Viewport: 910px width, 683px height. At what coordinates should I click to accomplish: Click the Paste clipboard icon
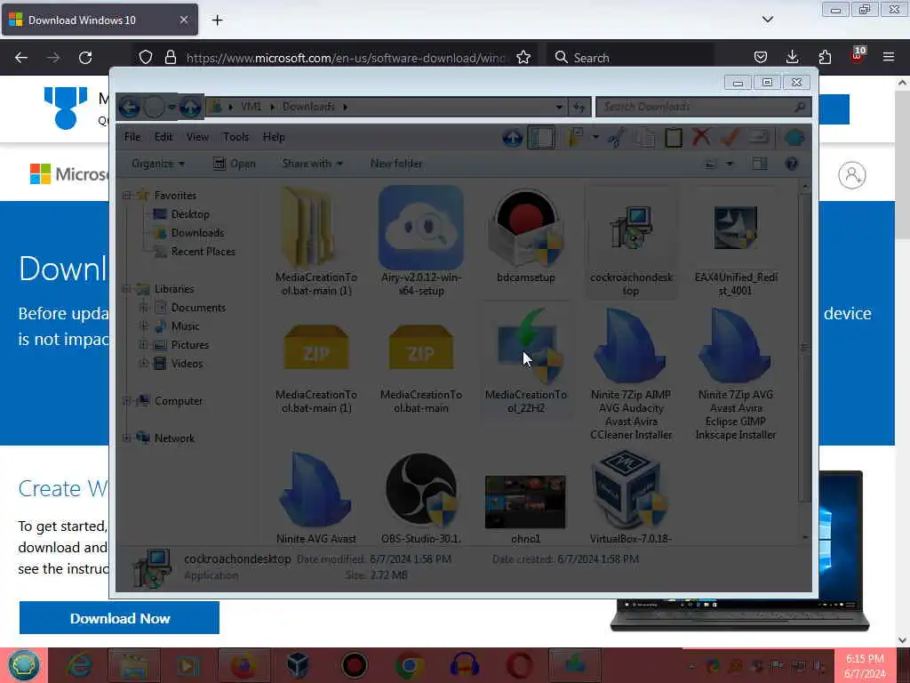[x=674, y=138]
